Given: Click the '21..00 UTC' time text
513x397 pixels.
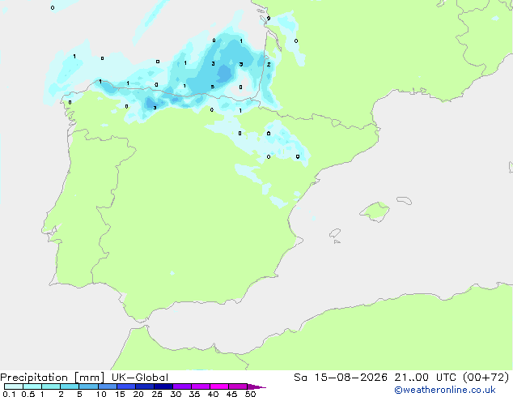Looking at the screenshot, I should [x=425, y=378].
